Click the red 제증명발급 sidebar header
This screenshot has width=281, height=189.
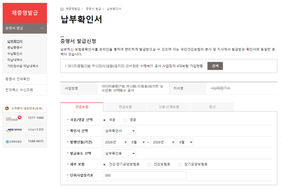[x=25, y=13]
